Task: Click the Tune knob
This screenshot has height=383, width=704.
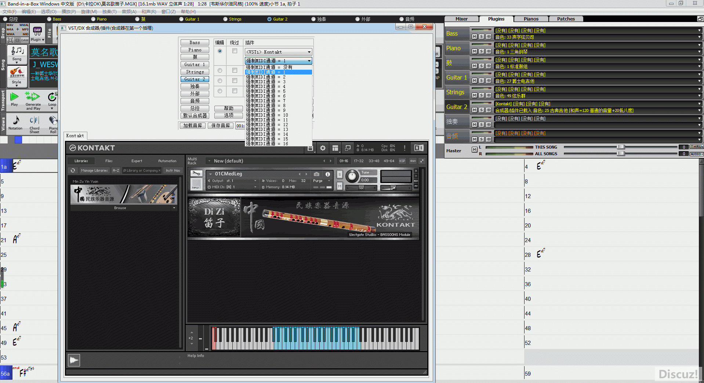Action: pos(352,176)
